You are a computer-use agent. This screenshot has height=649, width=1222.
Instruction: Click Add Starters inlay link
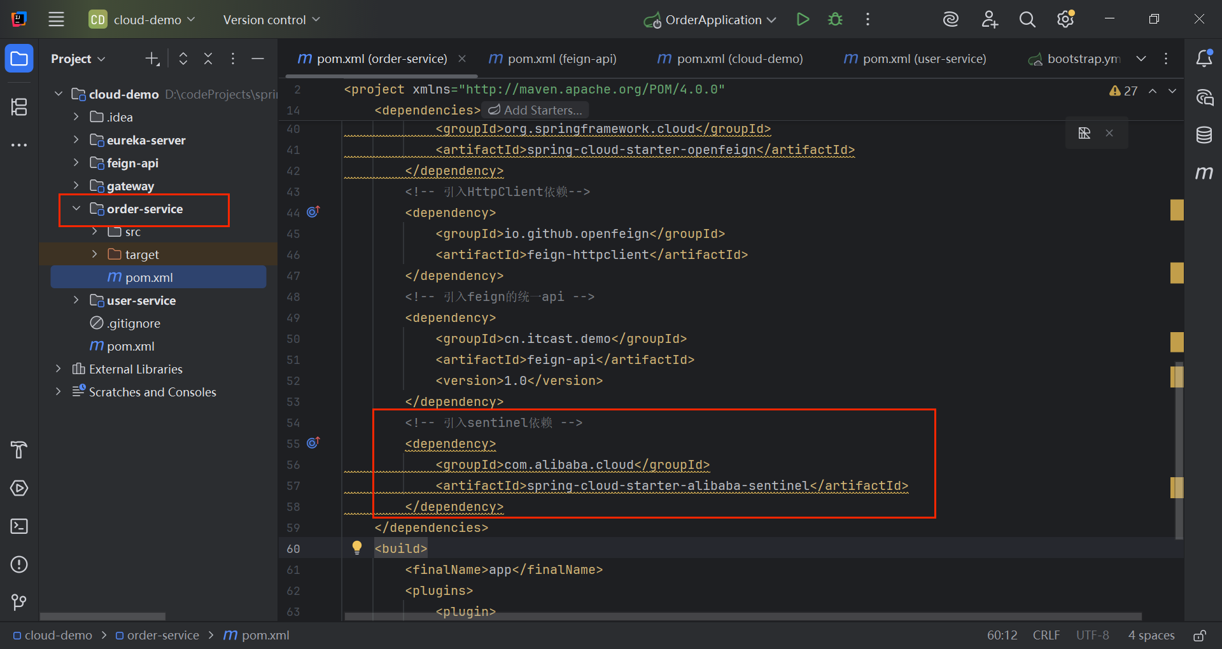(535, 110)
